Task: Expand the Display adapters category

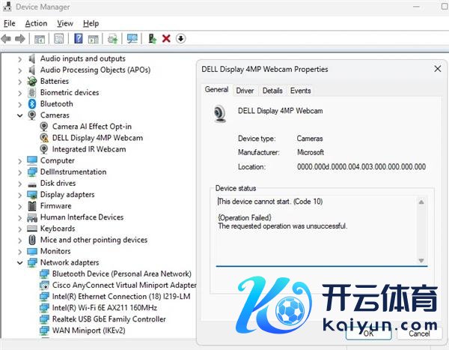Action: coord(20,195)
